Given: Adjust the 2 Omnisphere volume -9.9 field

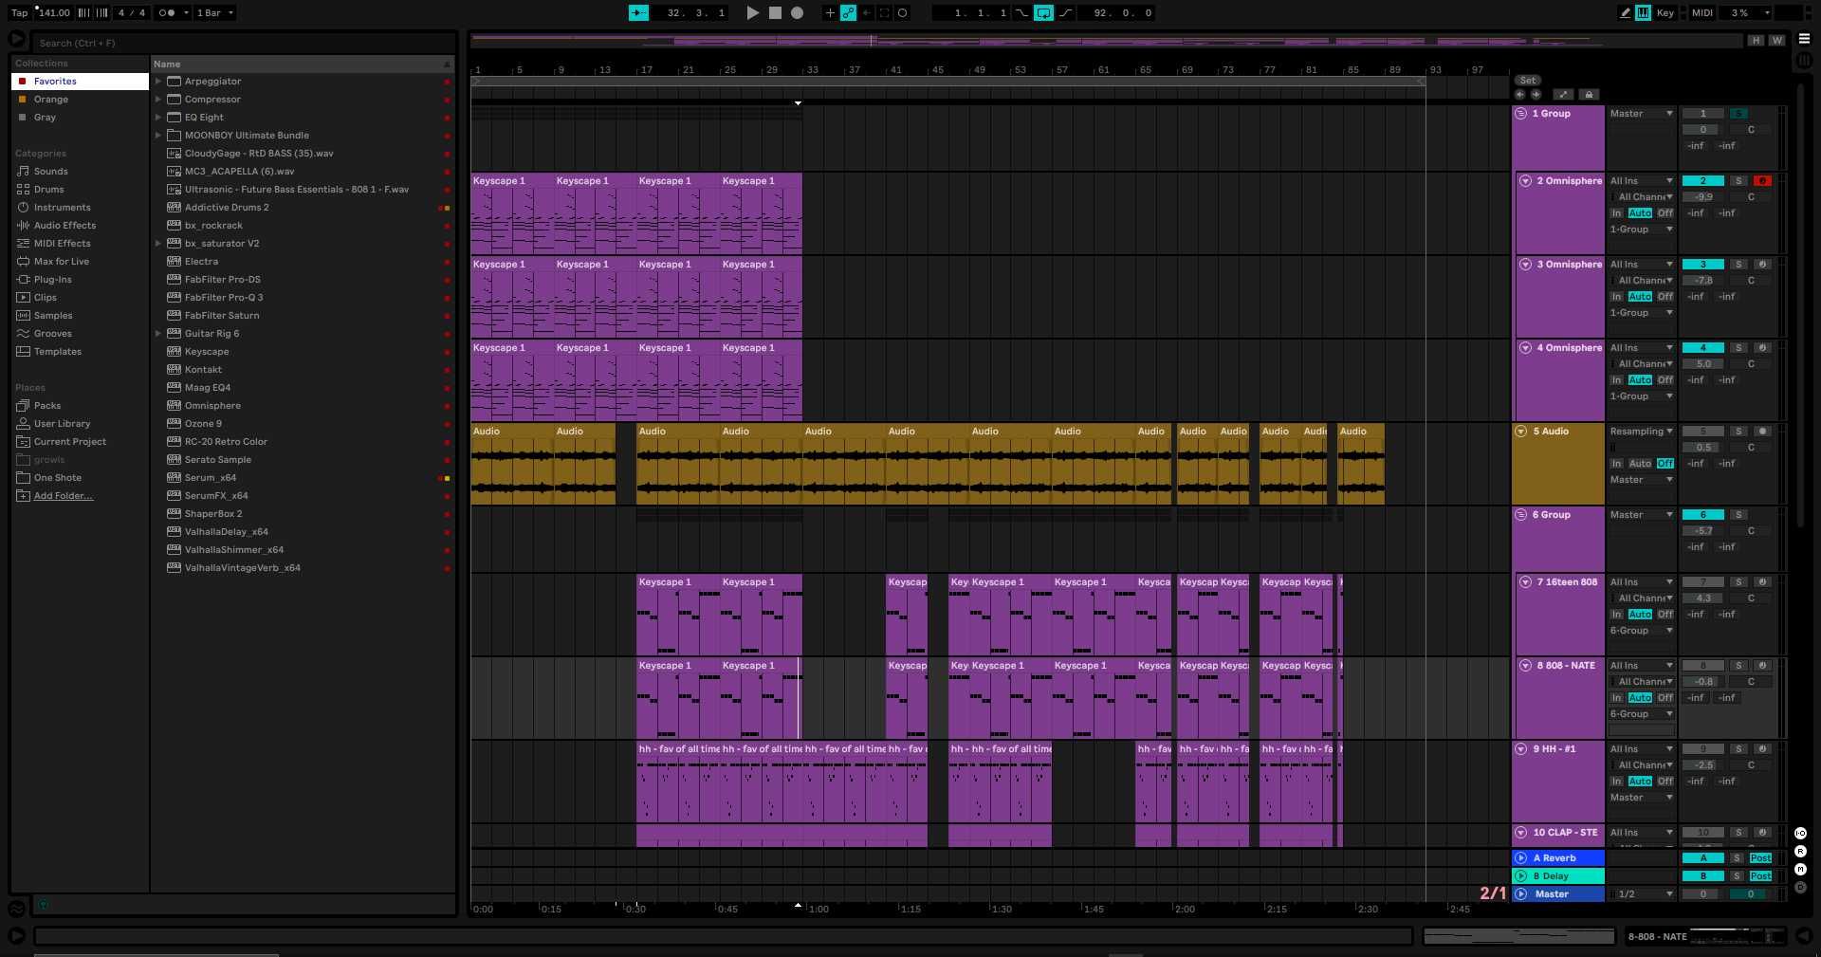Looking at the screenshot, I should pyautogui.click(x=1702, y=197).
